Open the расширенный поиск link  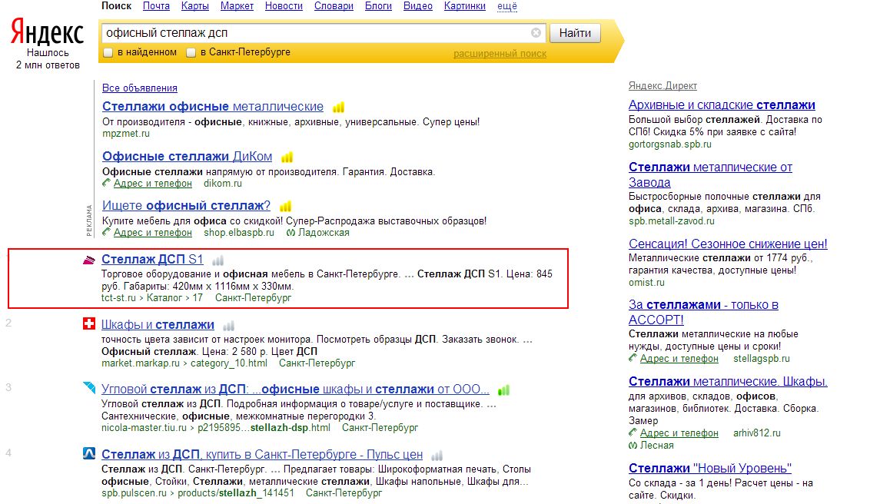click(x=500, y=54)
